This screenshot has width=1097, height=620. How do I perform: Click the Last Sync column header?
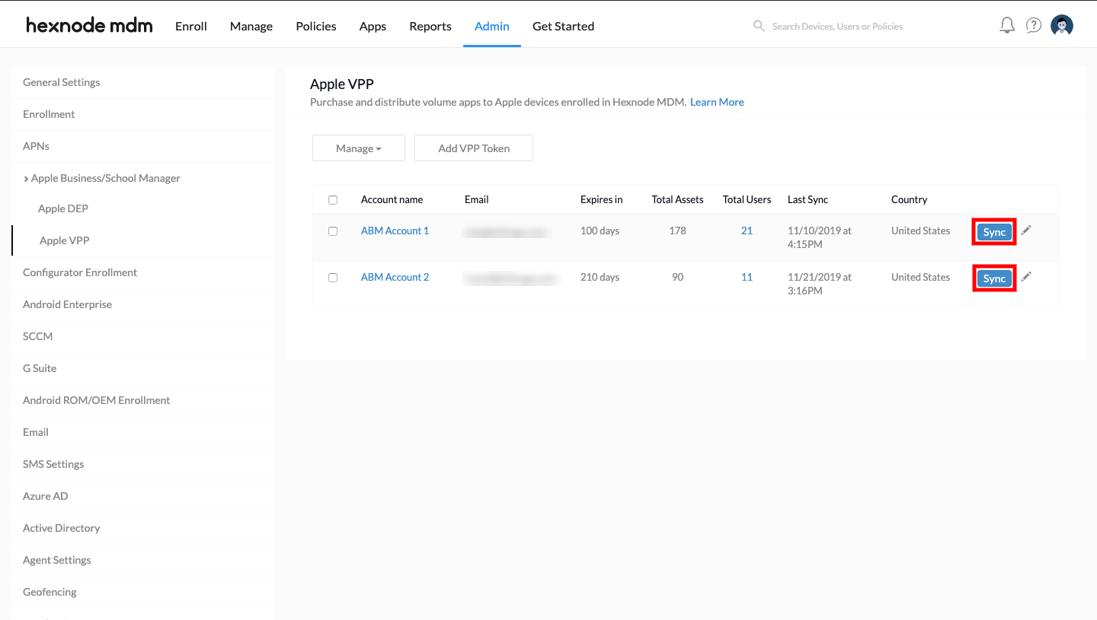click(x=808, y=199)
